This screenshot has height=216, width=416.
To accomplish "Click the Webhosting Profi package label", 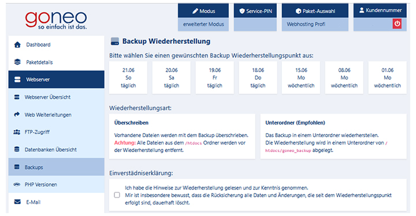I will click(306, 24).
